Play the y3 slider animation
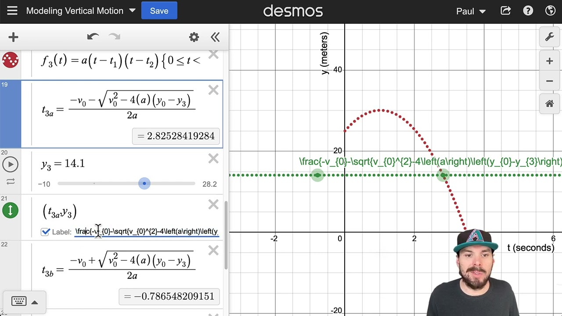The image size is (562, 316). pos(10,165)
